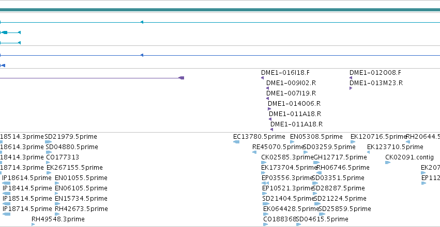Viewport: 440px width, 227px height.
Task: Click the EK064428.5prime EST label
Action: coord(291,209)
